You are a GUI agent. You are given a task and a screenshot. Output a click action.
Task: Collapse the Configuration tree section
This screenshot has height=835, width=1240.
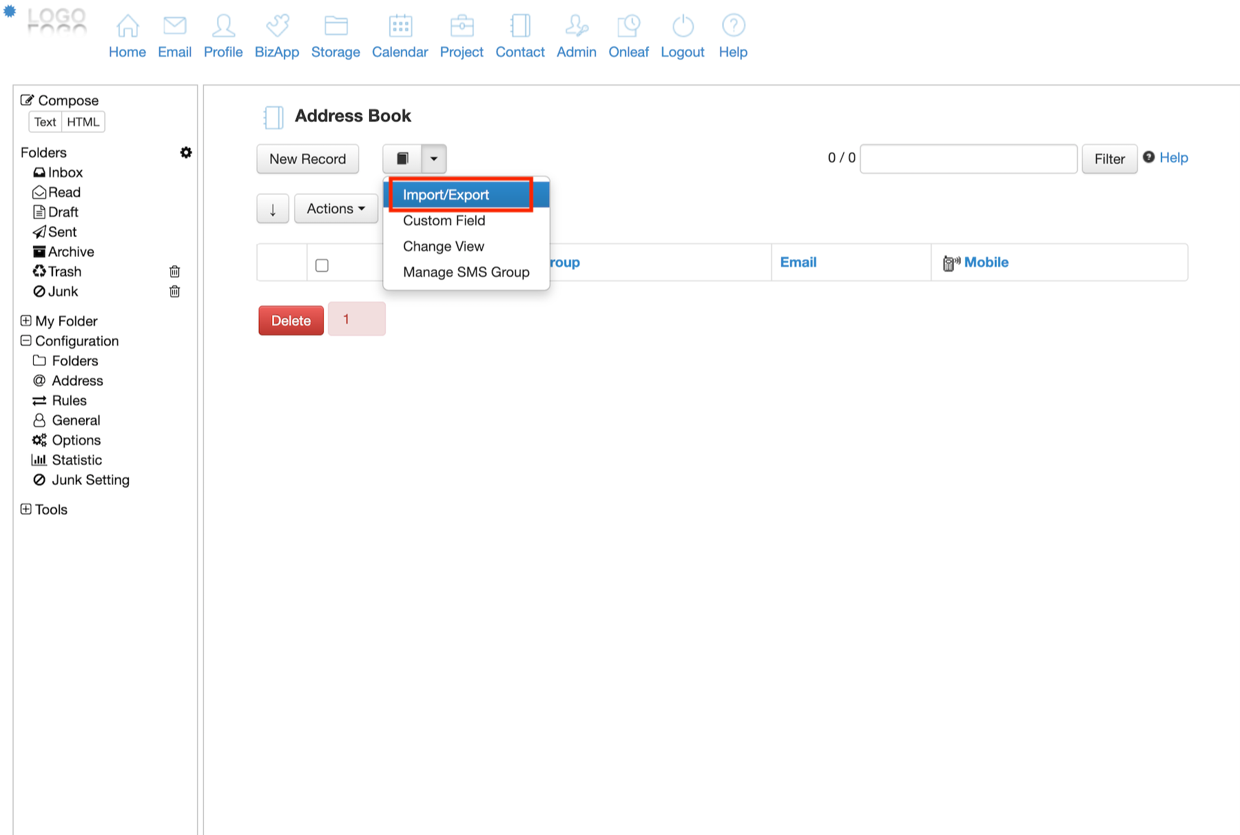pyautogui.click(x=26, y=340)
